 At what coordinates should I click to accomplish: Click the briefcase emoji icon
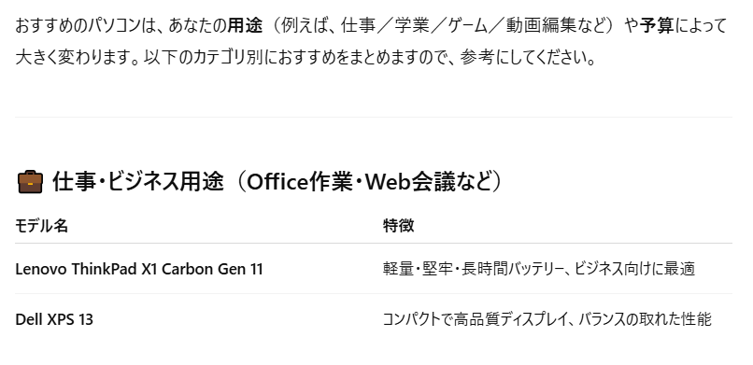coord(30,182)
